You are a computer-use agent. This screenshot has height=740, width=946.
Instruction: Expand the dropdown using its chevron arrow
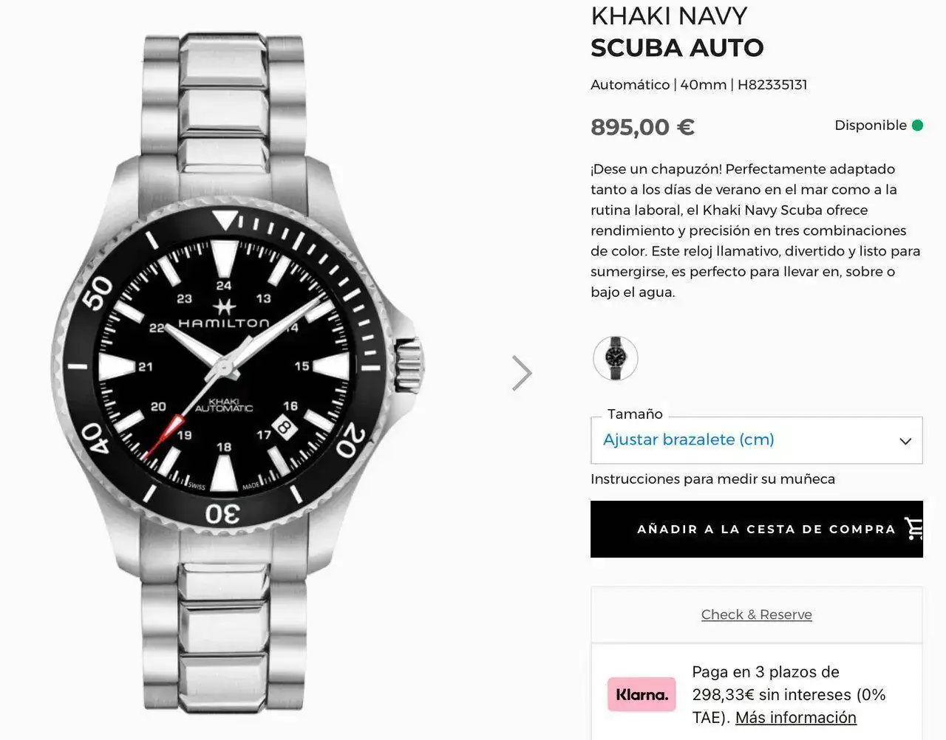coord(905,441)
